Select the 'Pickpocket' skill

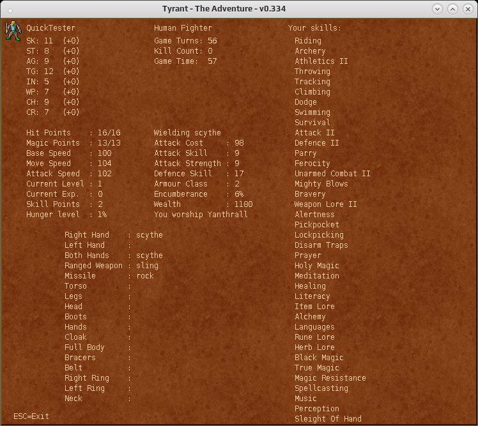(317, 225)
